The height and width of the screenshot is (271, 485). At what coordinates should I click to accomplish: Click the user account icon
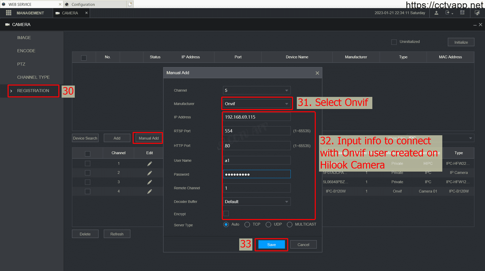click(x=436, y=13)
